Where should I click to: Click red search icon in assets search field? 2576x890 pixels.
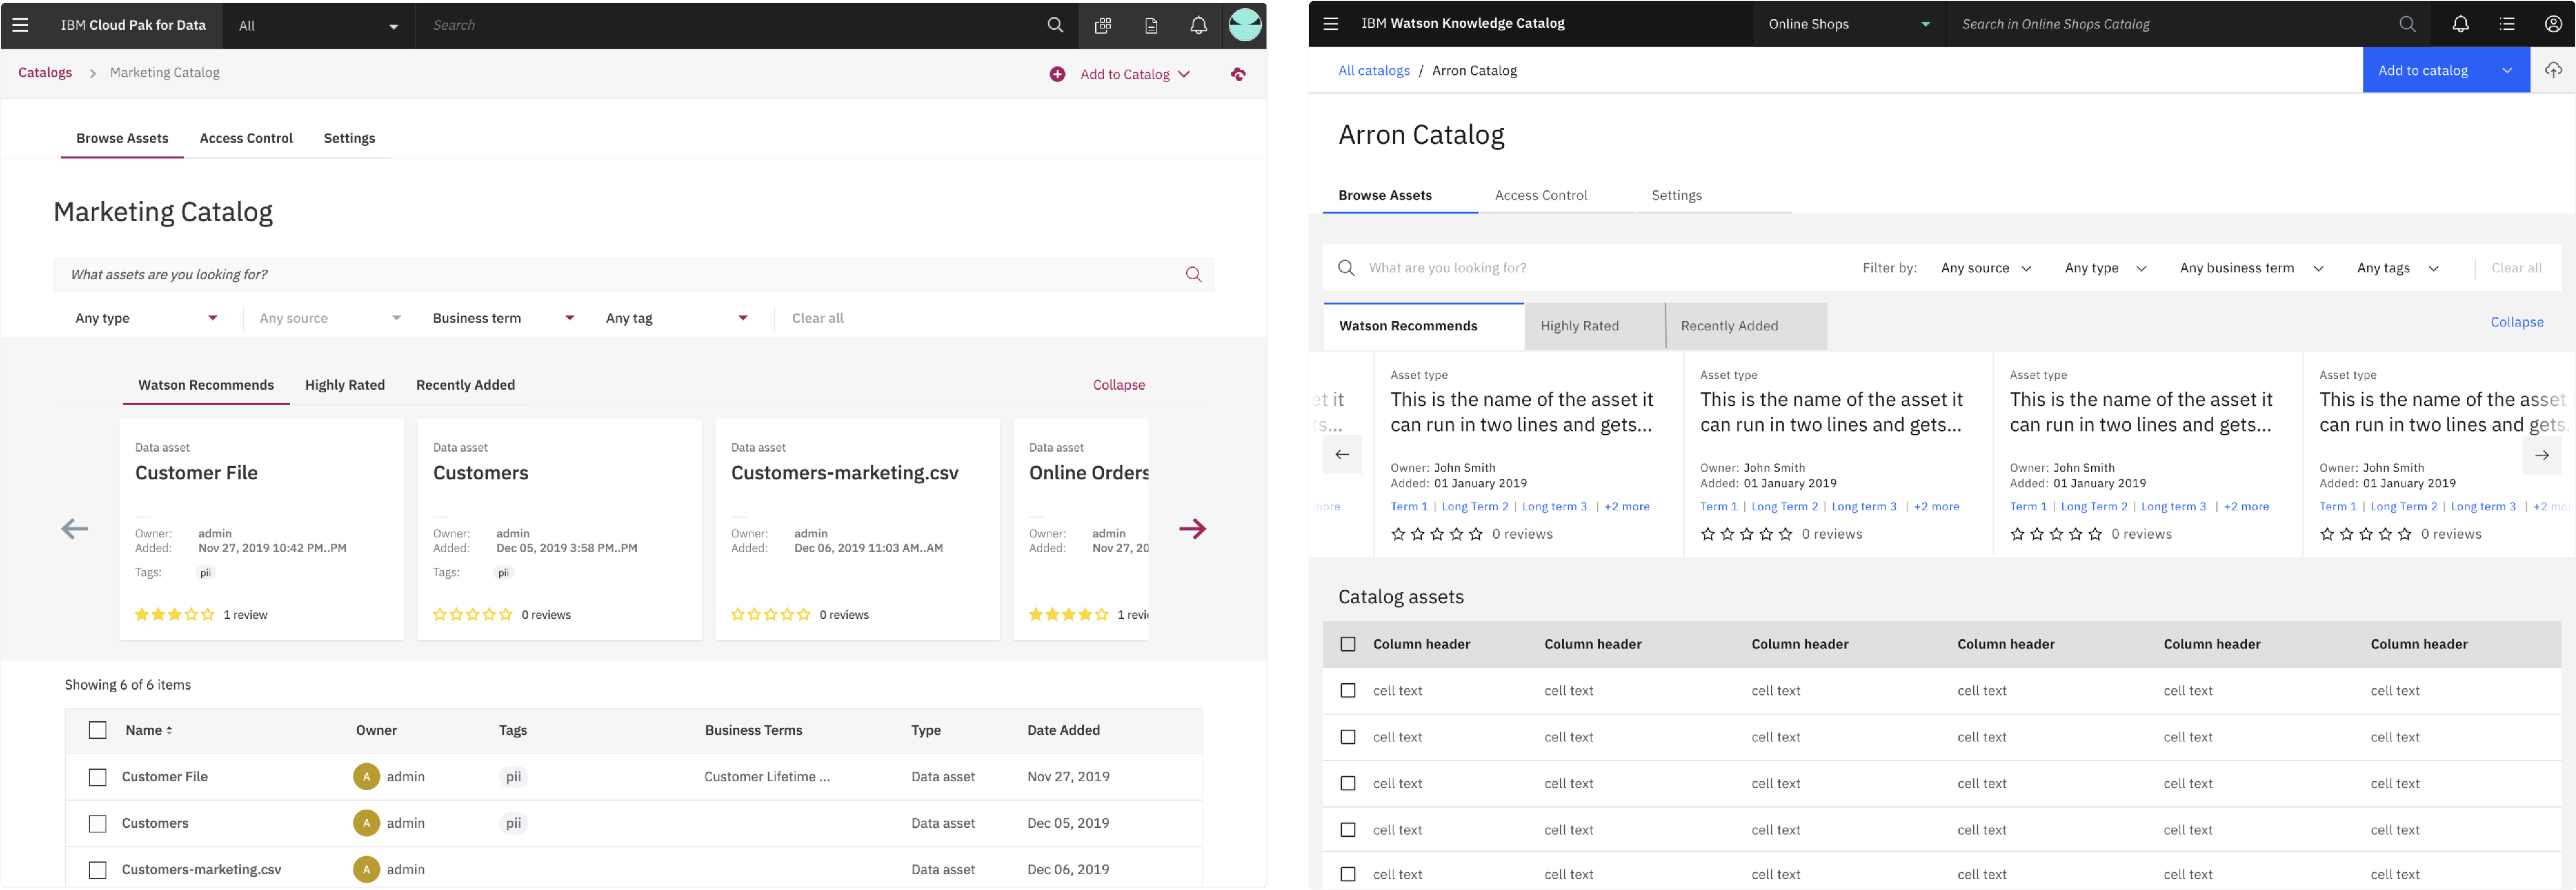[1193, 274]
